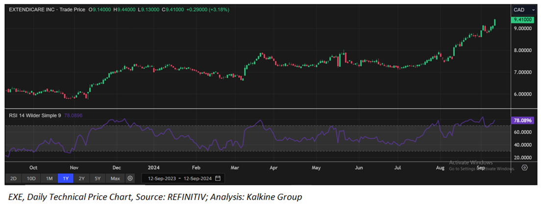This screenshot has height=204, width=541.
Task: Click the Apr label on time axis
Action: coord(273,168)
